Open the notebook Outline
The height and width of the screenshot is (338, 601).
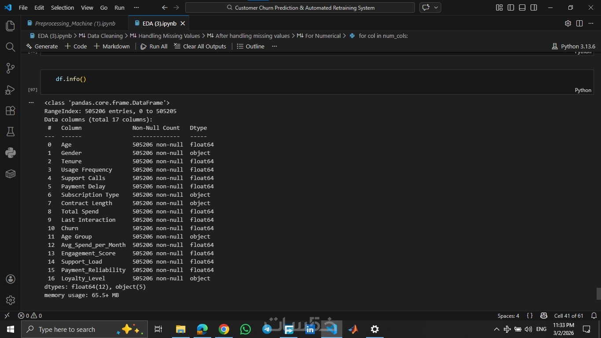point(251,46)
